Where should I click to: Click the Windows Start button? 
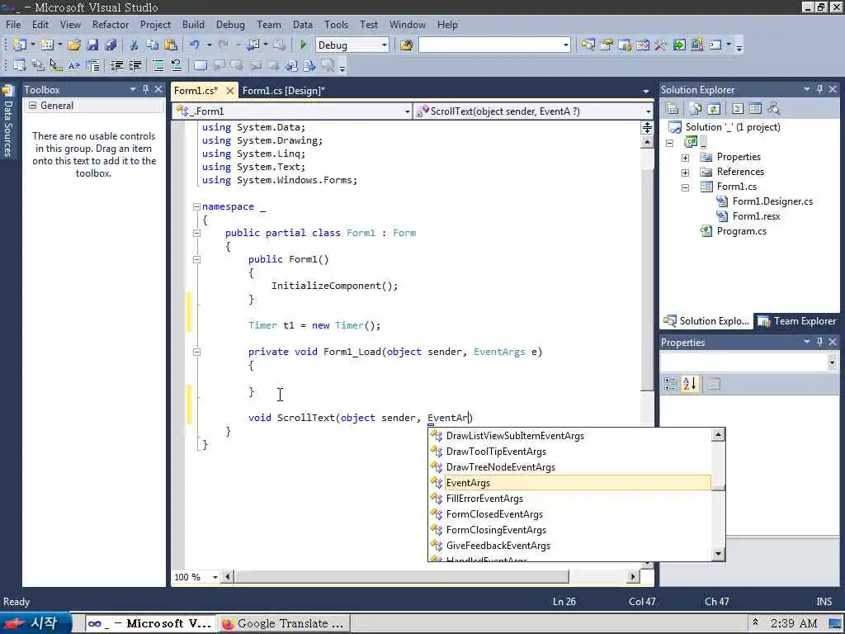(35, 623)
